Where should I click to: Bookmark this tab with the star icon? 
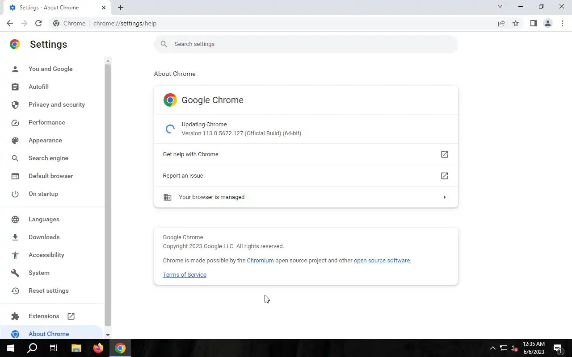(x=516, y=23)
